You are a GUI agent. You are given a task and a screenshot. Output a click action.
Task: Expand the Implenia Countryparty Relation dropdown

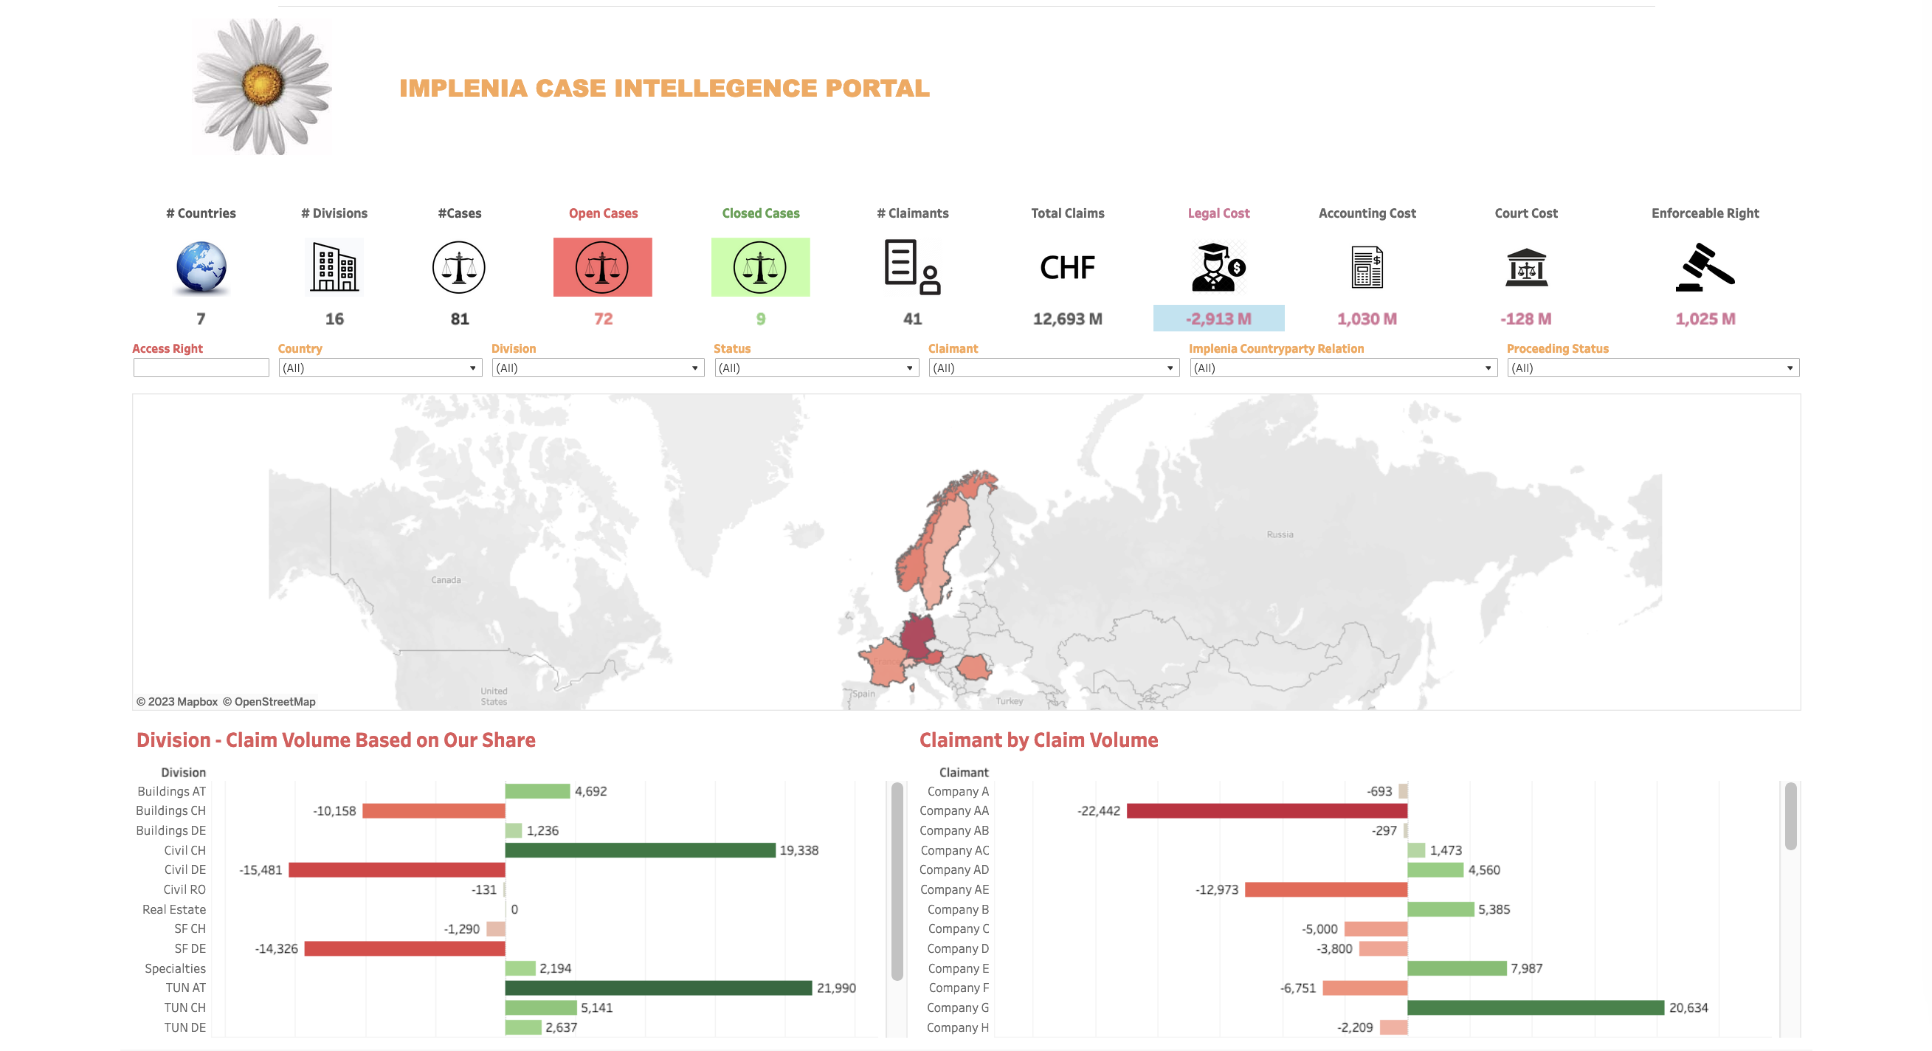(x=1342, y=368)
